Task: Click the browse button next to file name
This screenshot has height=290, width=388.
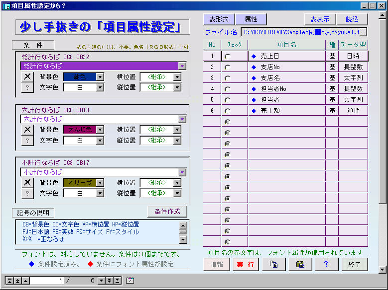Action: (363, 32)
